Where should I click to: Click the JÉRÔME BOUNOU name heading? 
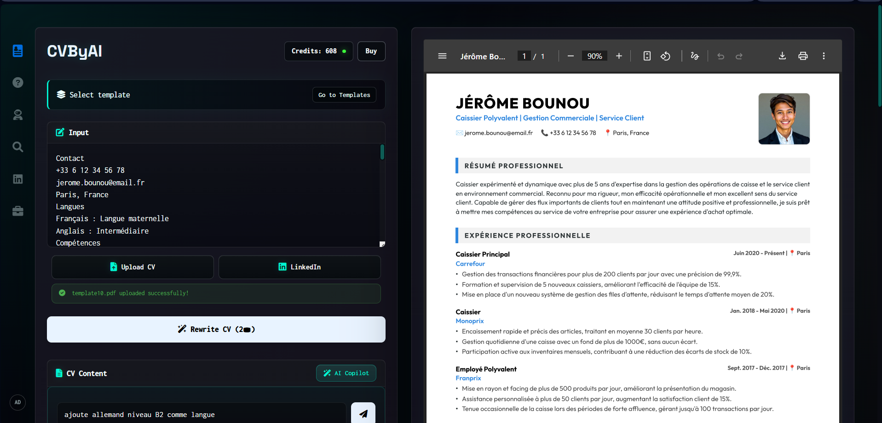(x=523, y=103)
